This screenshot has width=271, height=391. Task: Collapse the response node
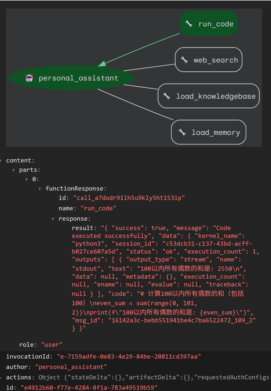click(53, 219)
